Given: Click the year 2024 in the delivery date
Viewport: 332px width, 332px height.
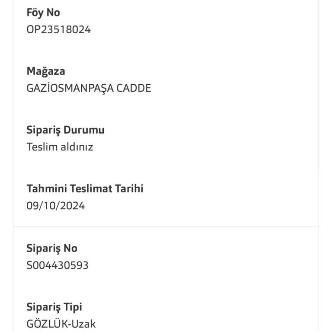Looking at the screenshot, I should tap(72, 206).
